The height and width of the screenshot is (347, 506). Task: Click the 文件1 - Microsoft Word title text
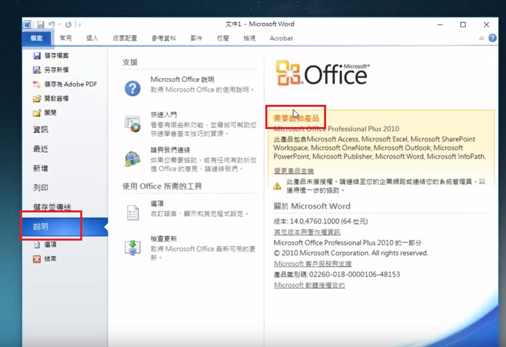[260, 24]
